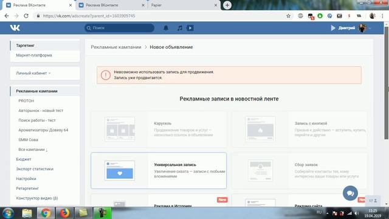This screenshot has width=389, height=219.
Task: Click the VK search field
Action: [x=119, y=28]
